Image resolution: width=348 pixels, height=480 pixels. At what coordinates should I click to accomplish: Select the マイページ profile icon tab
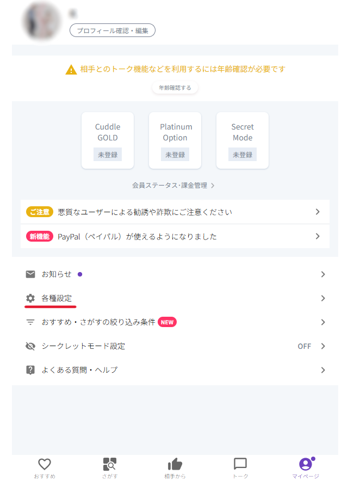point(306,468)
